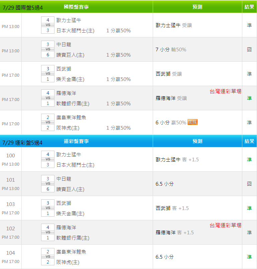Click the prediction 西武獅 受讓

(x=169, y=74)
